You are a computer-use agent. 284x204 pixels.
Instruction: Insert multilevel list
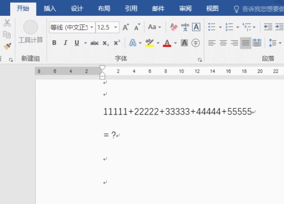click(247, 27)
